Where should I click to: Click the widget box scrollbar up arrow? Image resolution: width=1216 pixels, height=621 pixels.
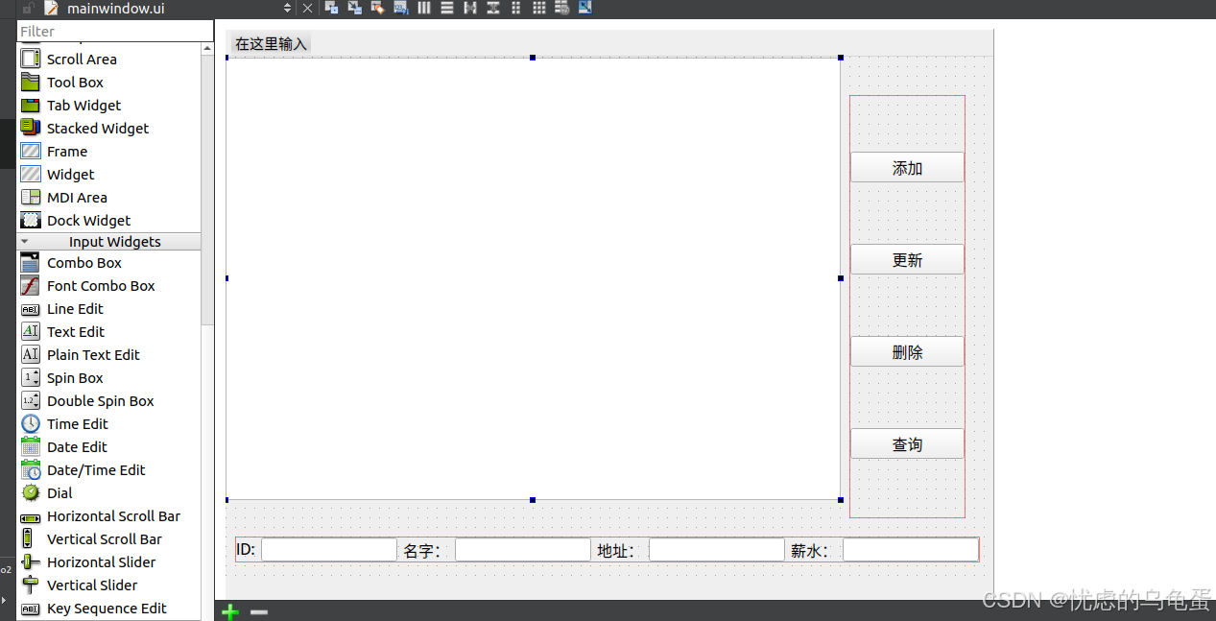click(x=207, y=48)
